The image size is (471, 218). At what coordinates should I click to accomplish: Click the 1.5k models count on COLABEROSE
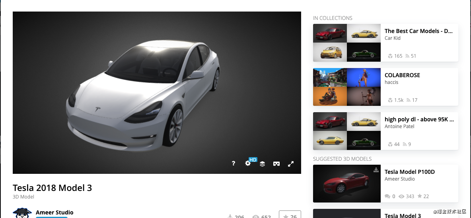(399, 100)
